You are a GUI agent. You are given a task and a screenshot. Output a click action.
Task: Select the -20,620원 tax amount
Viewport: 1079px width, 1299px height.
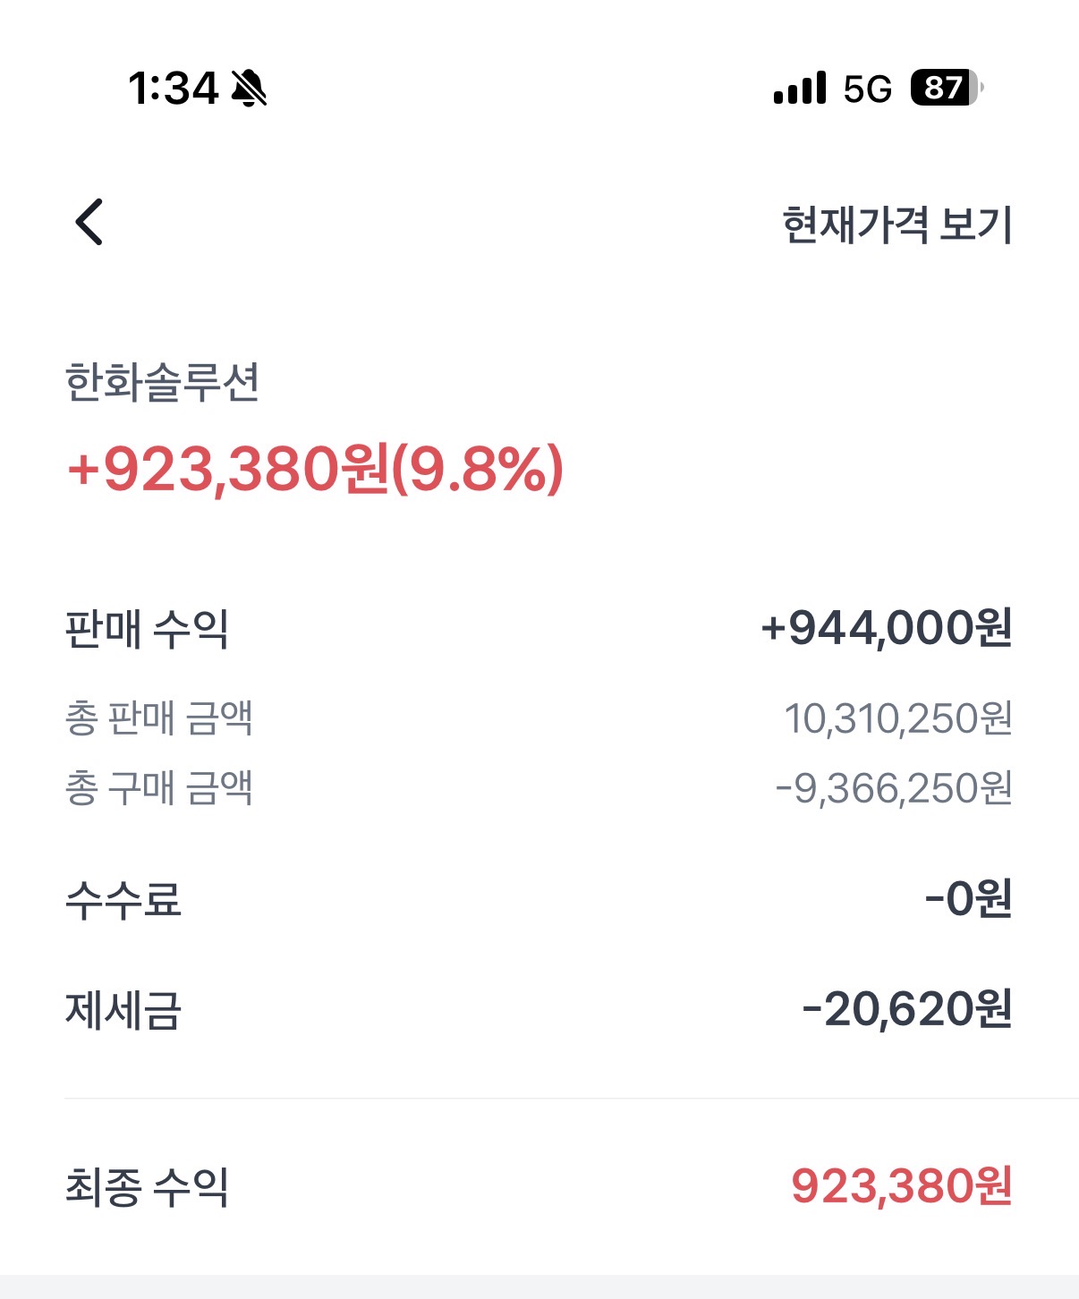pos(906,1010)
